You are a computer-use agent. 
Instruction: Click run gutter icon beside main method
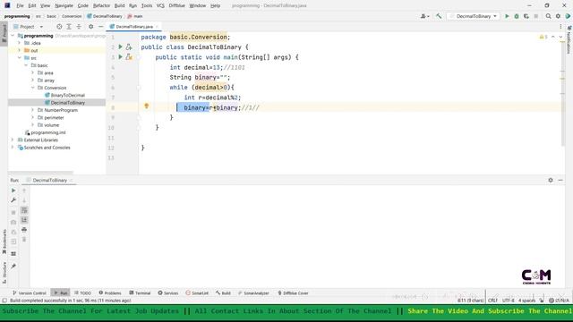point(120,57)
